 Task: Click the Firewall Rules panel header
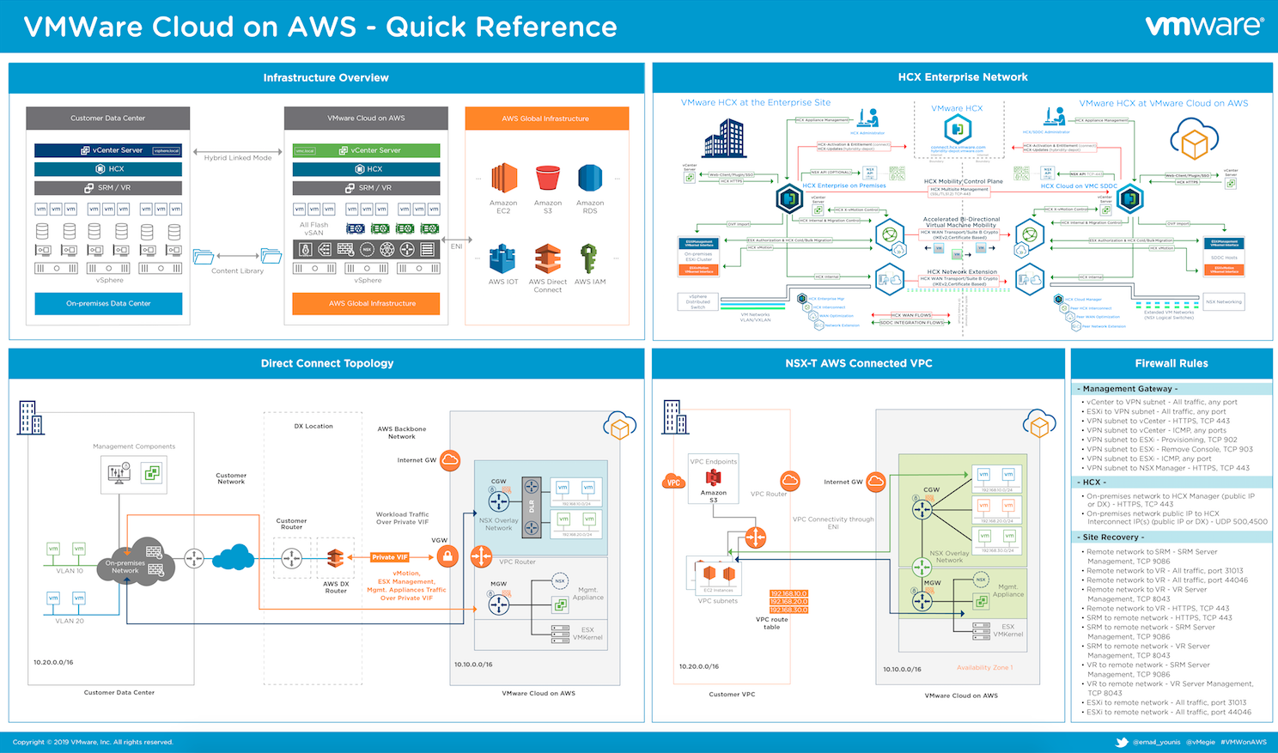pyautogui.click(x=1171, y=363)
